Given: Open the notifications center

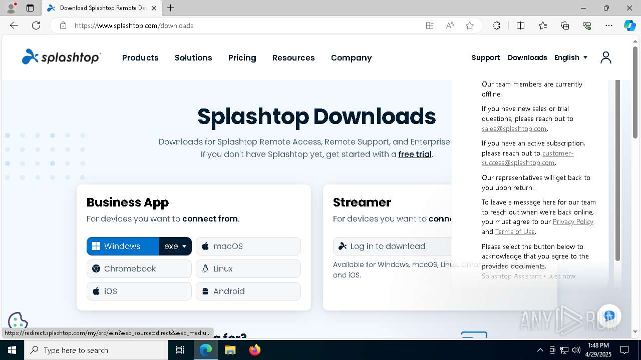Looking at the screenshot, I should tap(624, 350).
